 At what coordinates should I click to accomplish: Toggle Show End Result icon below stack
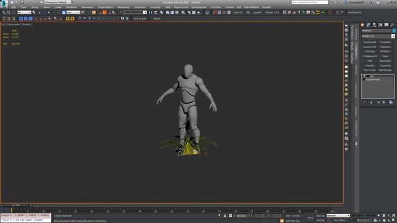coord(371,102)
